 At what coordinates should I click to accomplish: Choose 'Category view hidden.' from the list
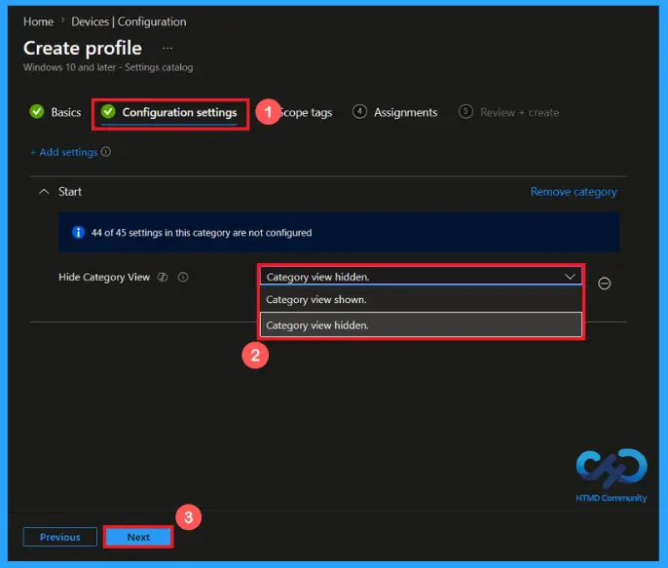click(421, 325)
